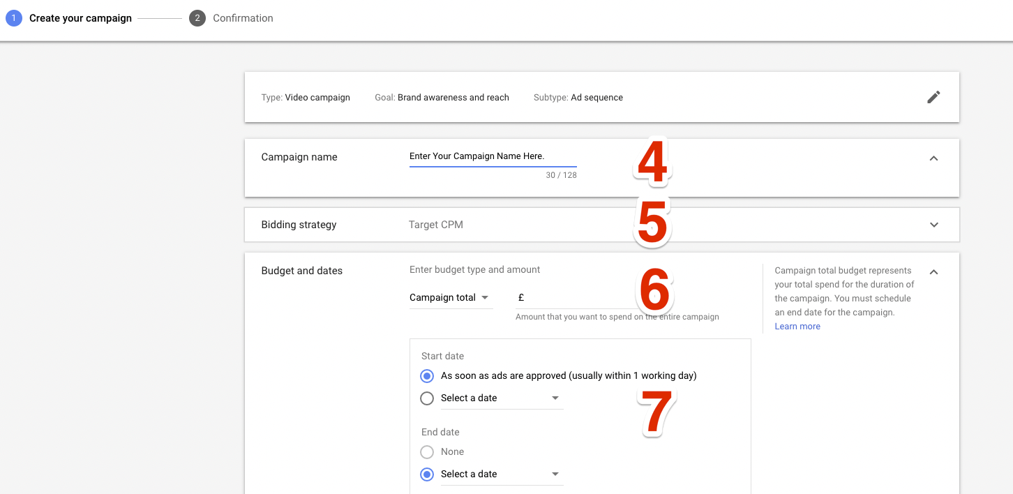Screen dimensions: 1013x494
Task: Click the step 1 numbered circle
Action: click(x=13, y=18)
